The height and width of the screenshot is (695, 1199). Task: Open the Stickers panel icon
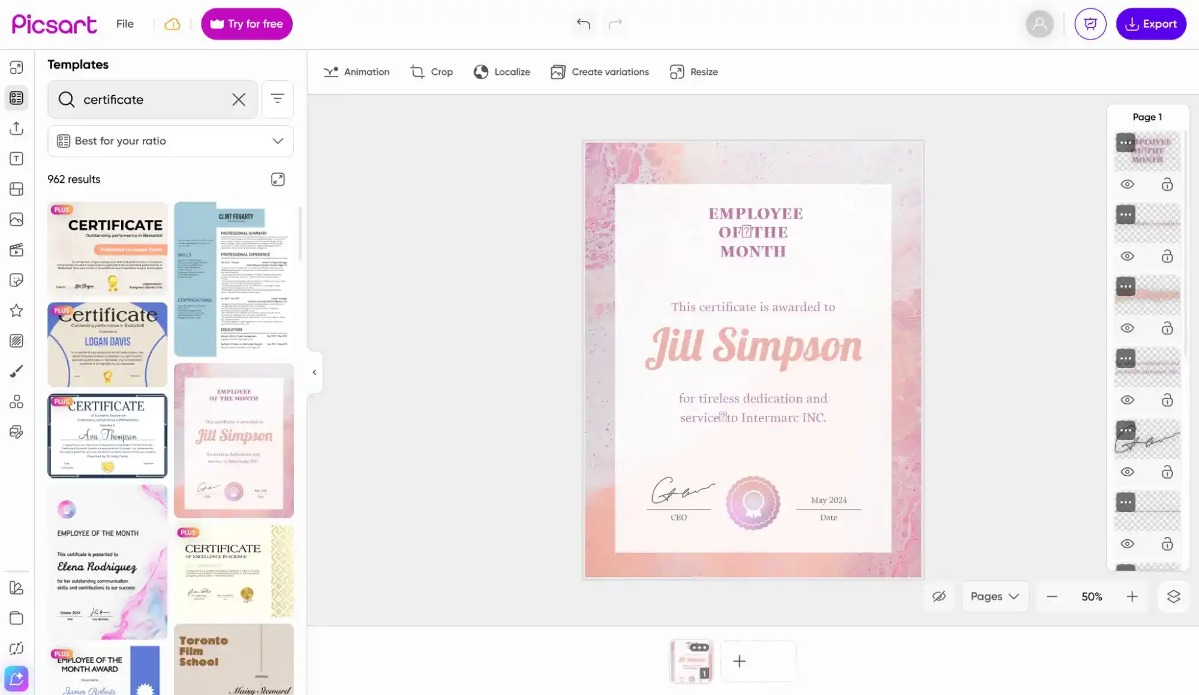[16, 280]
